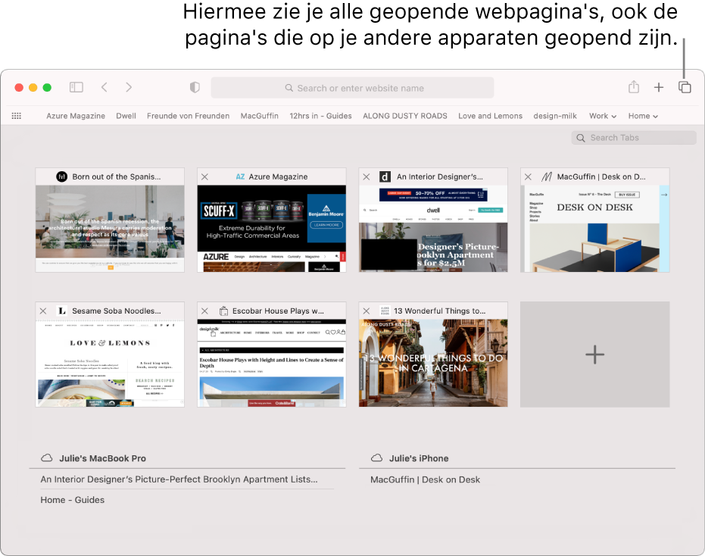Image resolution: width=705 pixels, height=556 pixels.
Task: Select the Julie's iPhone heading
Action: (419, 458)
